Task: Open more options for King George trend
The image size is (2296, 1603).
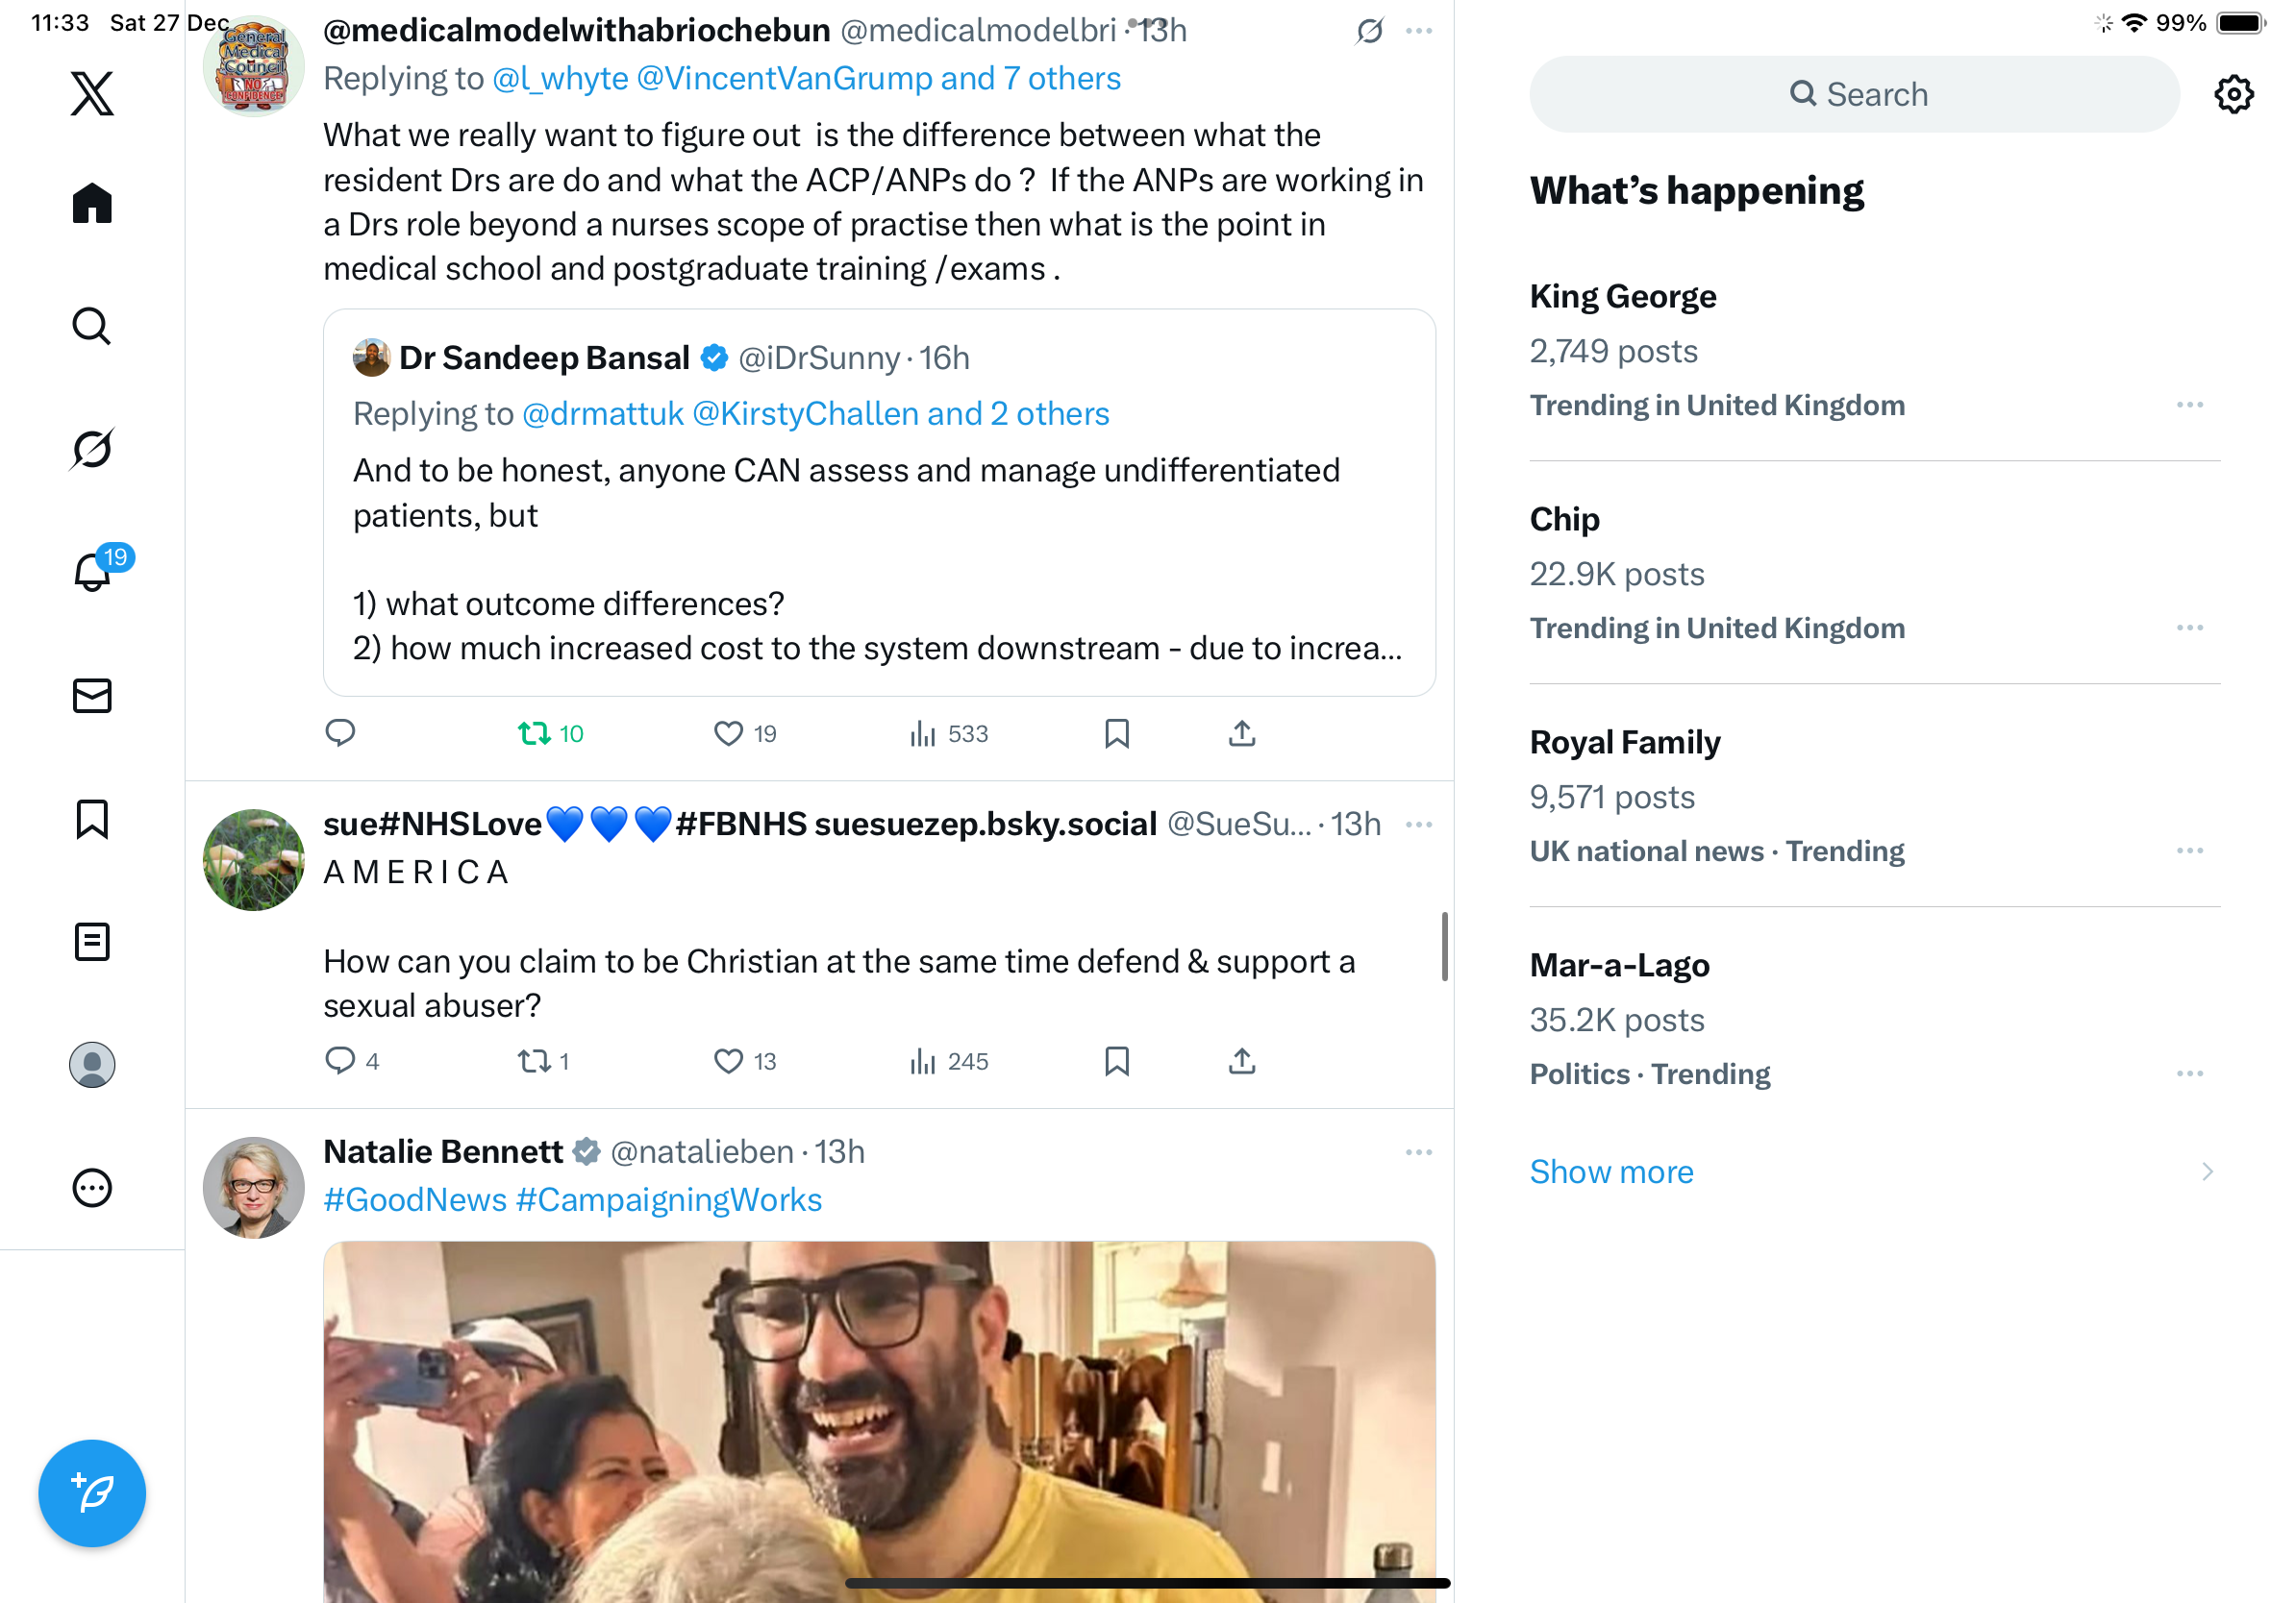Action: point(2189,405)
